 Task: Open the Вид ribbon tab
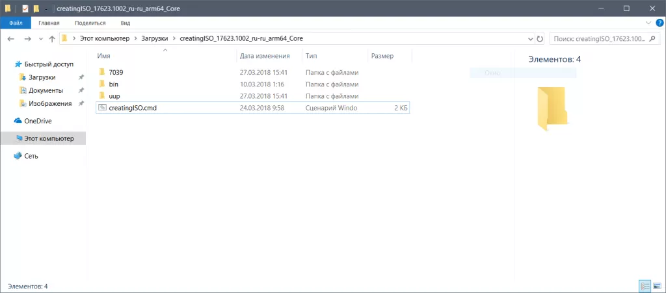coord(126,23)
